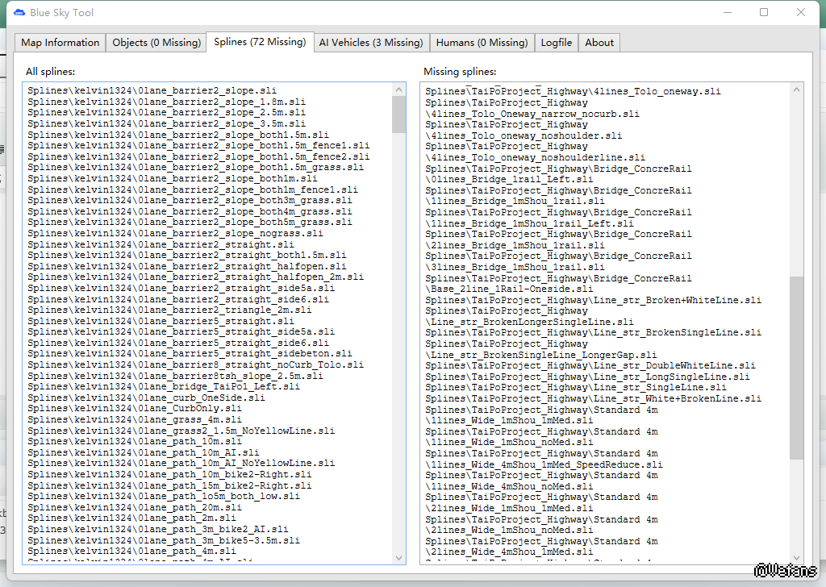Viewport: 826px width, 587px height.
Task: Click scroll down arrow in Missing splines list
Action: point(796,557)
